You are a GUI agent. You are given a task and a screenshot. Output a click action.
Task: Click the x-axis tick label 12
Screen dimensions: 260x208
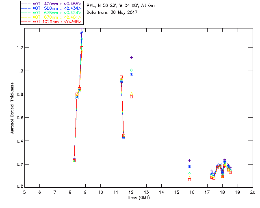coord(131,192)
